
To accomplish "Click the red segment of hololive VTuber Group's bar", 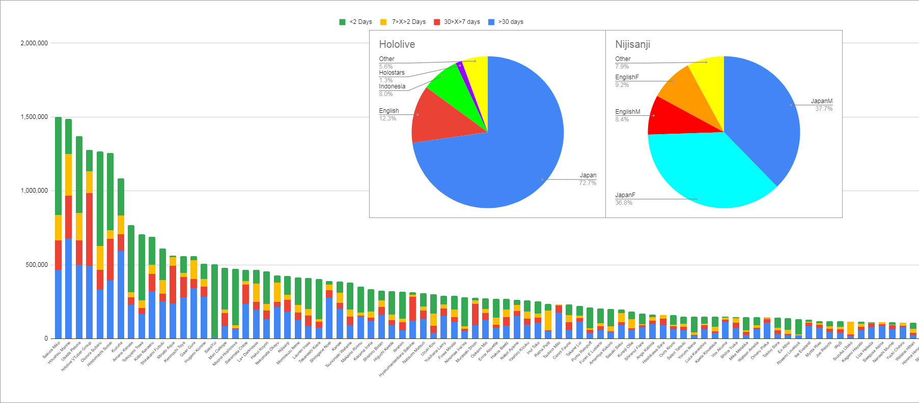I will coord(90,230).
